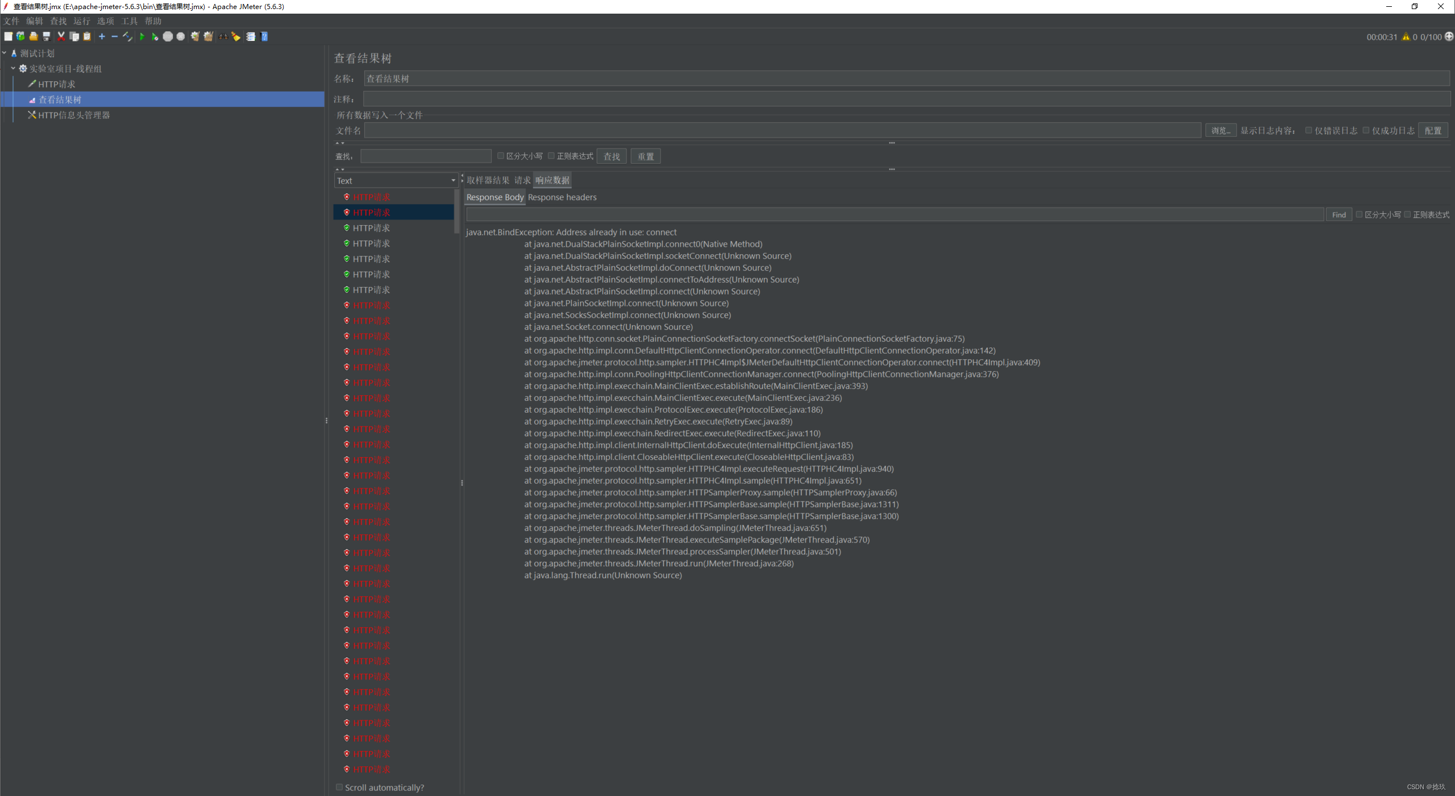Collapse the 测试计划 tree node
Viewport: 1455px width, 796px height.
pyautogui.click(x=5, y=53)
